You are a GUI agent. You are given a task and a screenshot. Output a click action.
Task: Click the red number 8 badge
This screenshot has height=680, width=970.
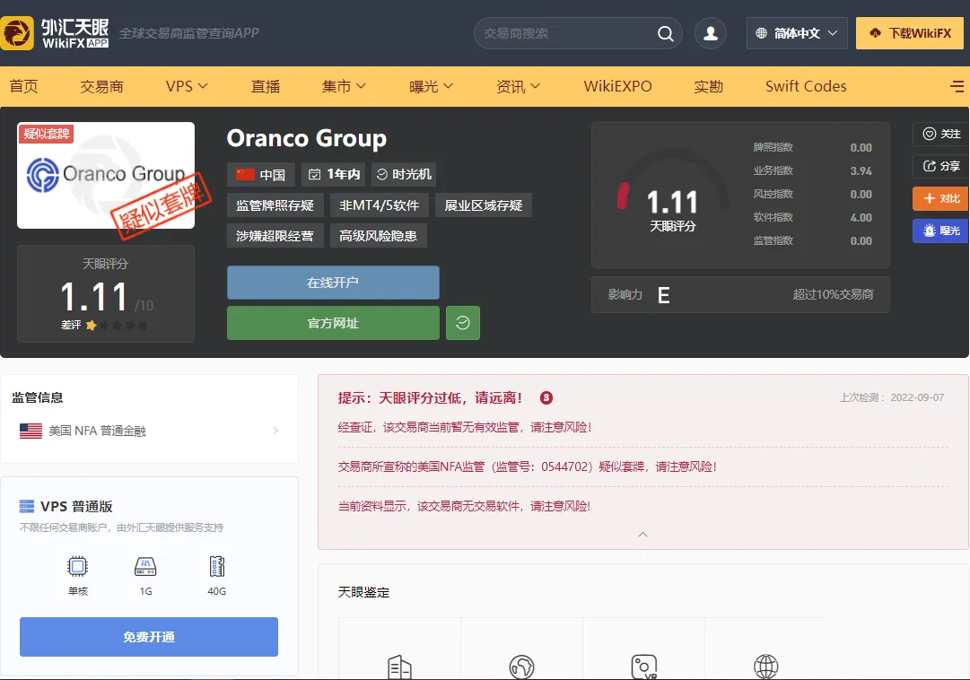coord(546,397)
